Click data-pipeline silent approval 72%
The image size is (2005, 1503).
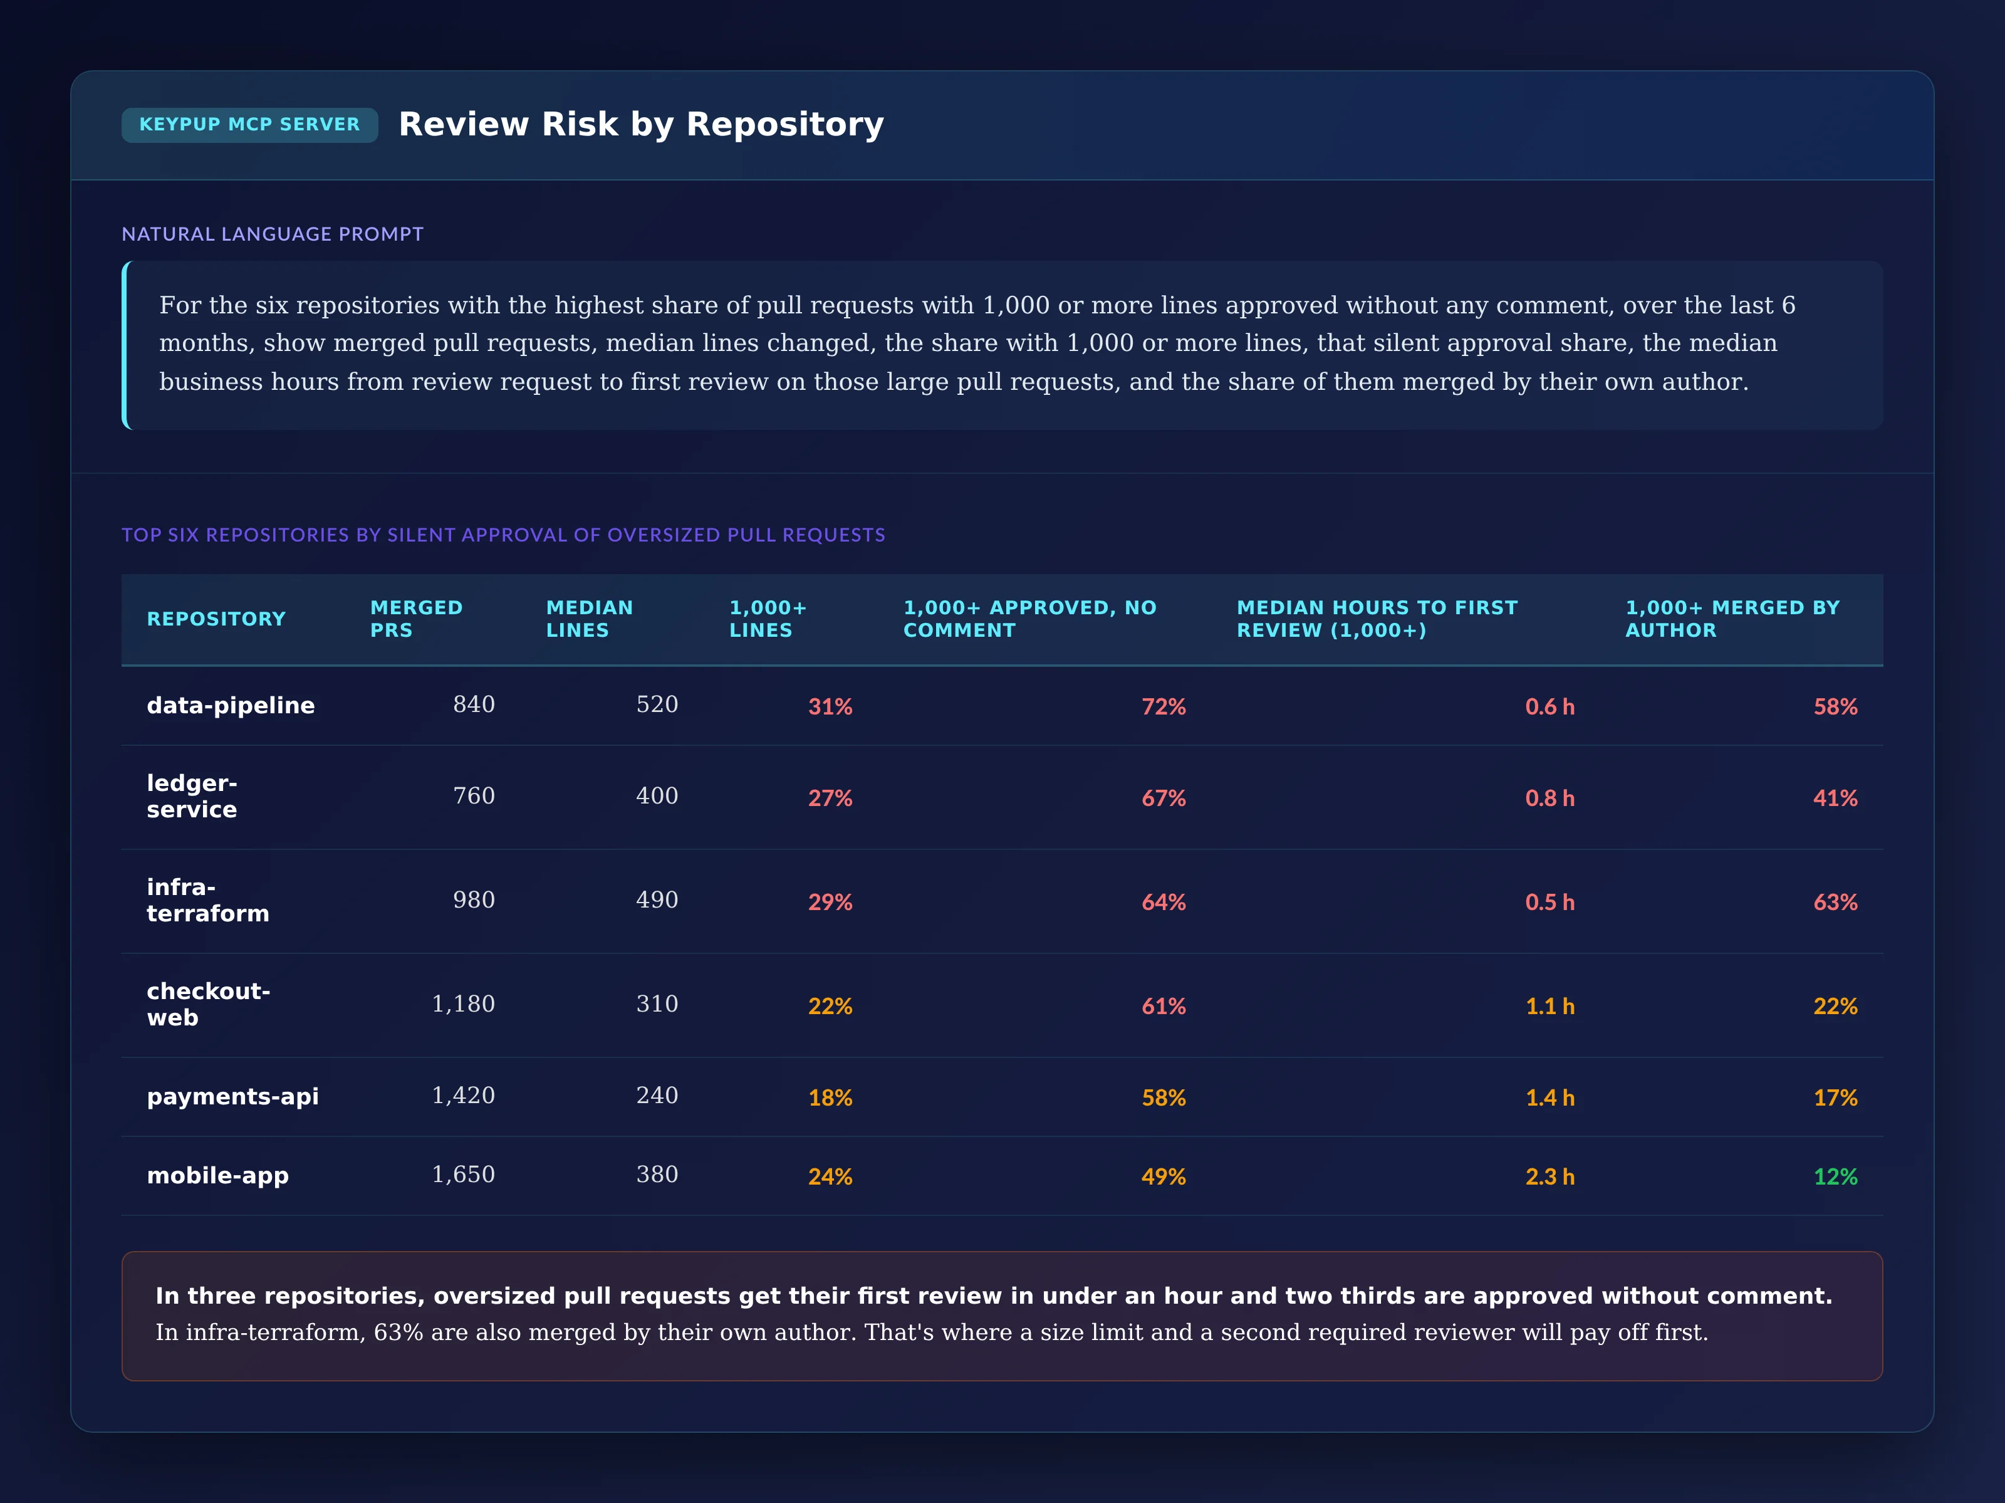point(1164,706)
